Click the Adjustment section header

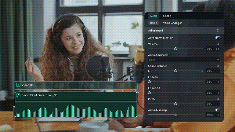184,30
